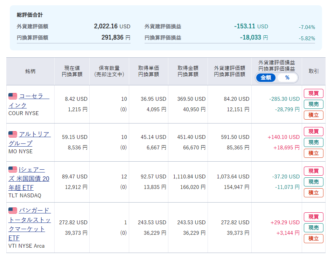Click 積立 button for TLT

[314, 193]
